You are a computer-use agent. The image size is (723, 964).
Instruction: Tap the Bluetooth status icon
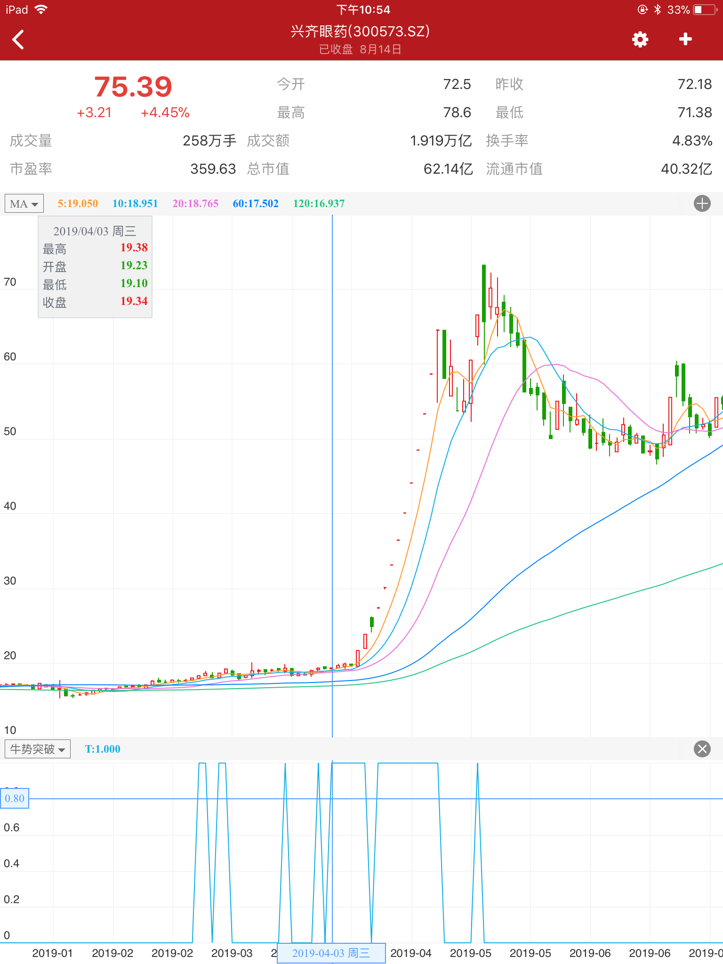click(x=658, y=9)
